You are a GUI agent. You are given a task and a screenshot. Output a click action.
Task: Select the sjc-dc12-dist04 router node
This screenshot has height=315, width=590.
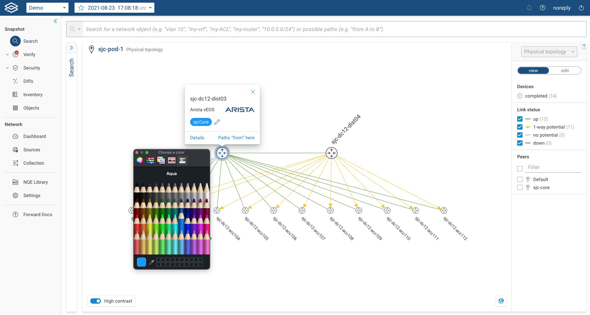331,153
